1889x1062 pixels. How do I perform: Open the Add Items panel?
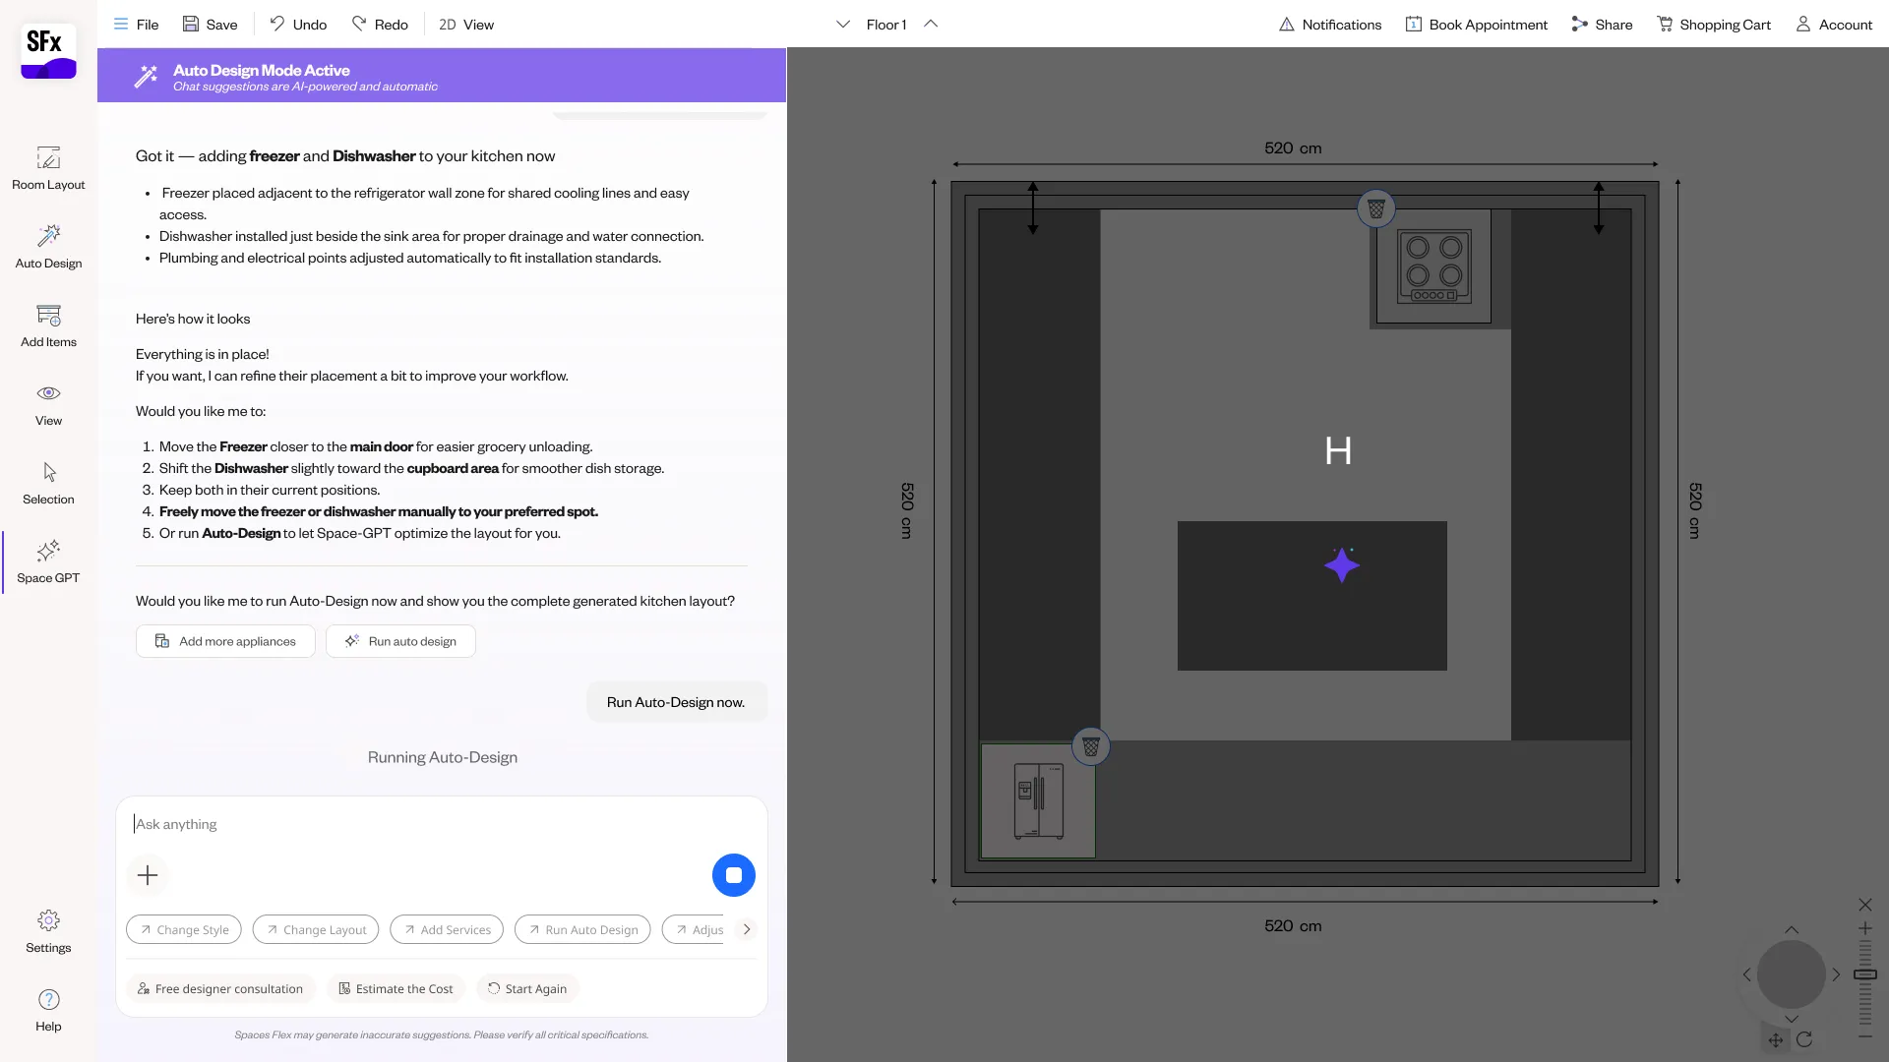[x=48, y=325]
